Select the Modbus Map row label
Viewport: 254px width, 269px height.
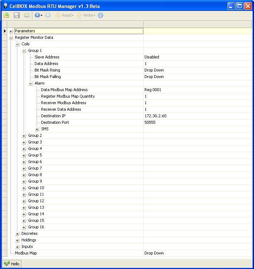click(26, 253)
